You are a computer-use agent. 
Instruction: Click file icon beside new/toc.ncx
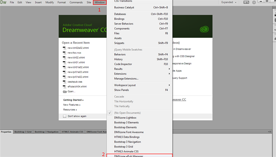[65, 53]
